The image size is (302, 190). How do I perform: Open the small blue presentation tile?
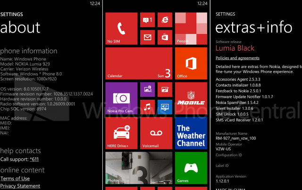(165, 107)
